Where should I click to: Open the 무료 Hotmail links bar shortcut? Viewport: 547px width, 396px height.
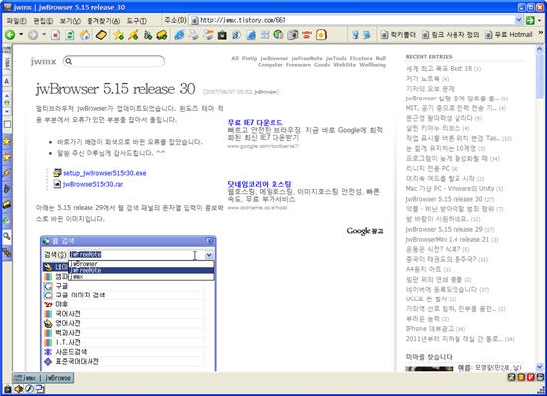click(509, 35)
